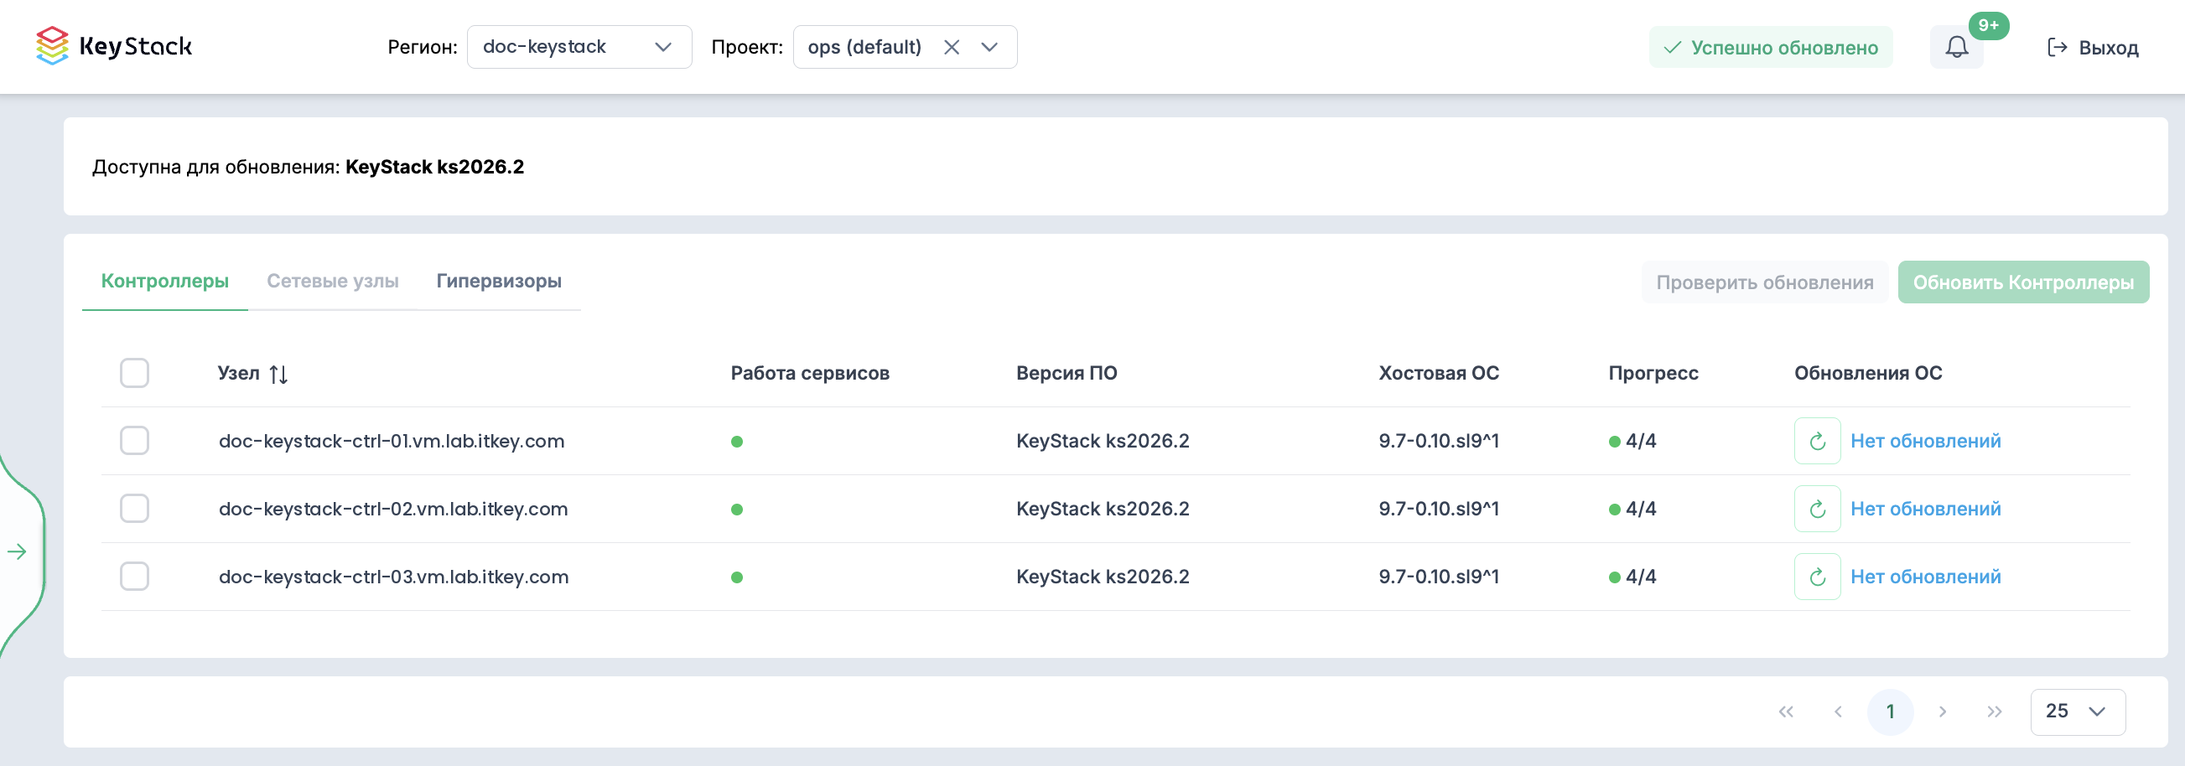Image resolution: width=2185 pixels, height=766 pixels.
Task: Click the Выход logout link
Action: (2093, 48)
